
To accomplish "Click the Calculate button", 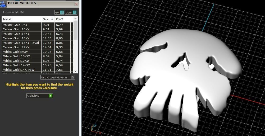I will [40, 96].
